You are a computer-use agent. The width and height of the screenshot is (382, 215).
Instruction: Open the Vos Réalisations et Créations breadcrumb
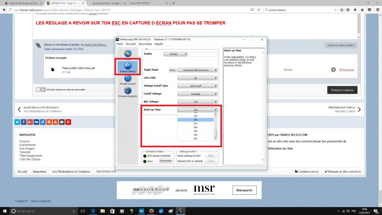71,172
